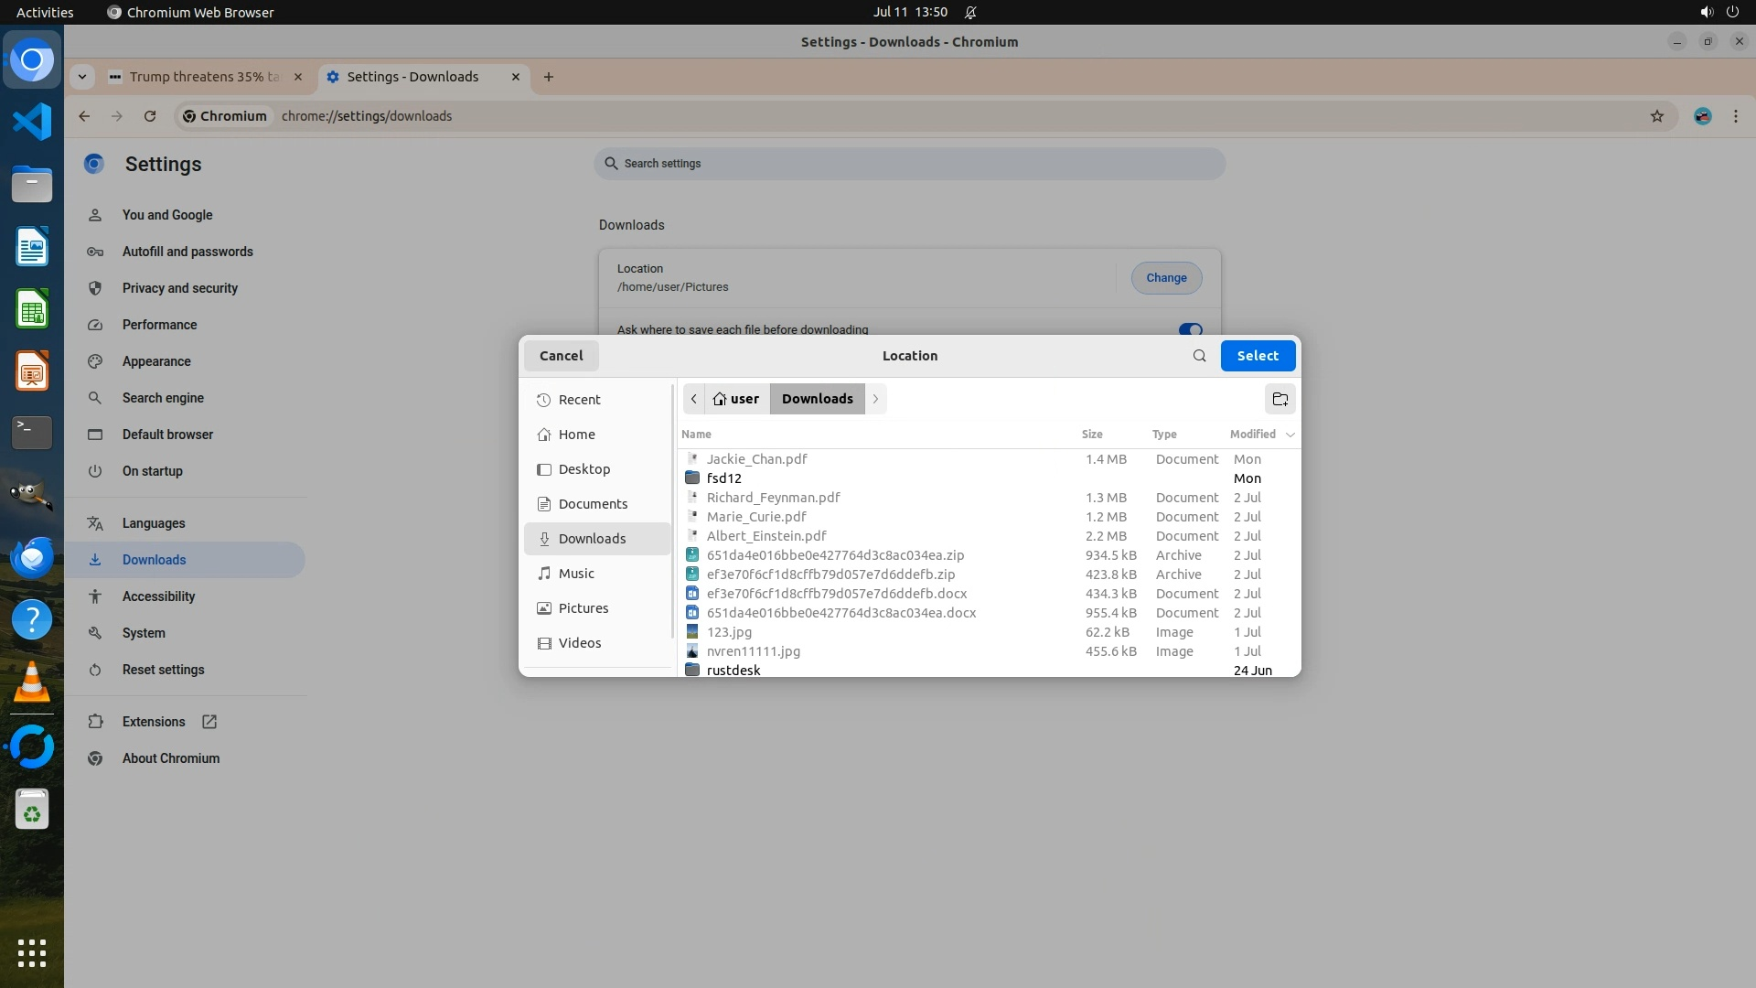
Task: Toggle Ask where to save each file
Action: (x=1190, y=329)
